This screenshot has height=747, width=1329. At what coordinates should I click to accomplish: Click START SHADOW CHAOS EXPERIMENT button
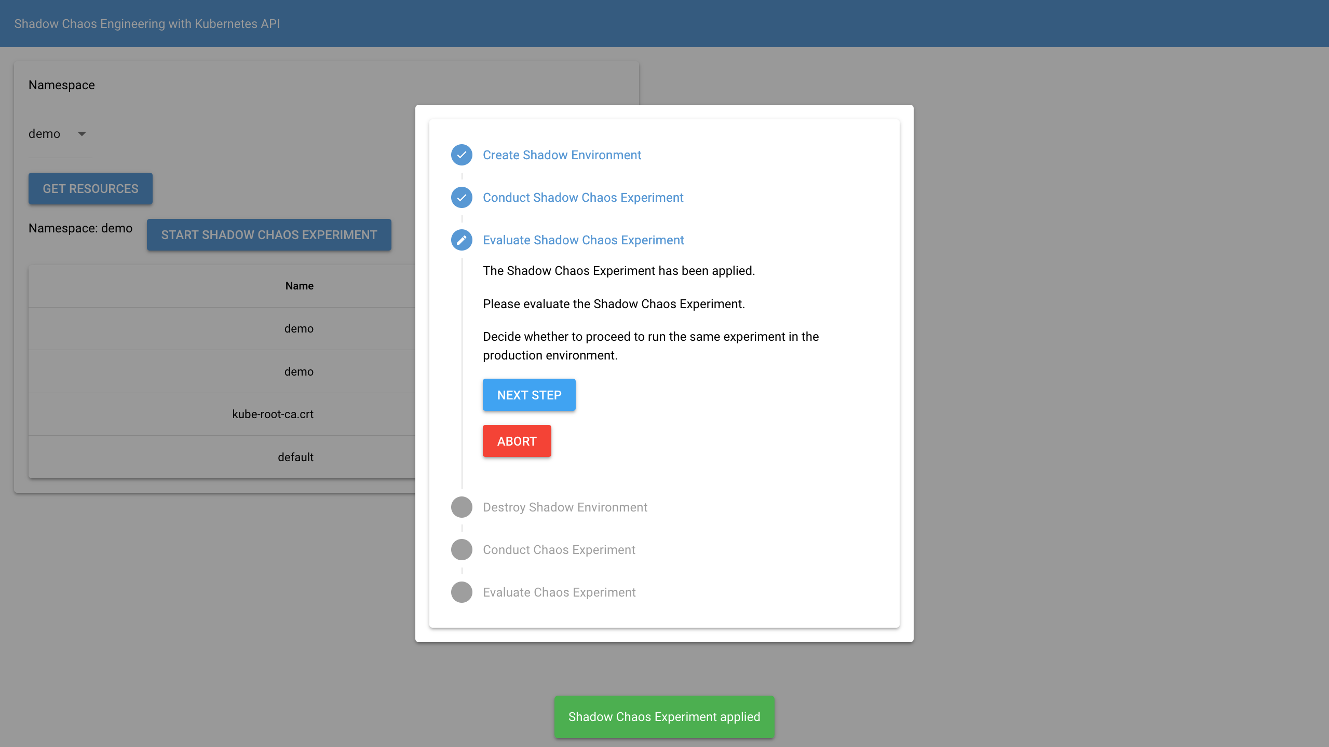[x=269, y=234]
